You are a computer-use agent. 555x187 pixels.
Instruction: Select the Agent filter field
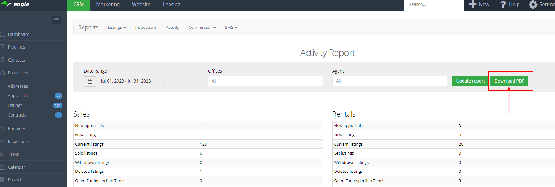point(389,81)
